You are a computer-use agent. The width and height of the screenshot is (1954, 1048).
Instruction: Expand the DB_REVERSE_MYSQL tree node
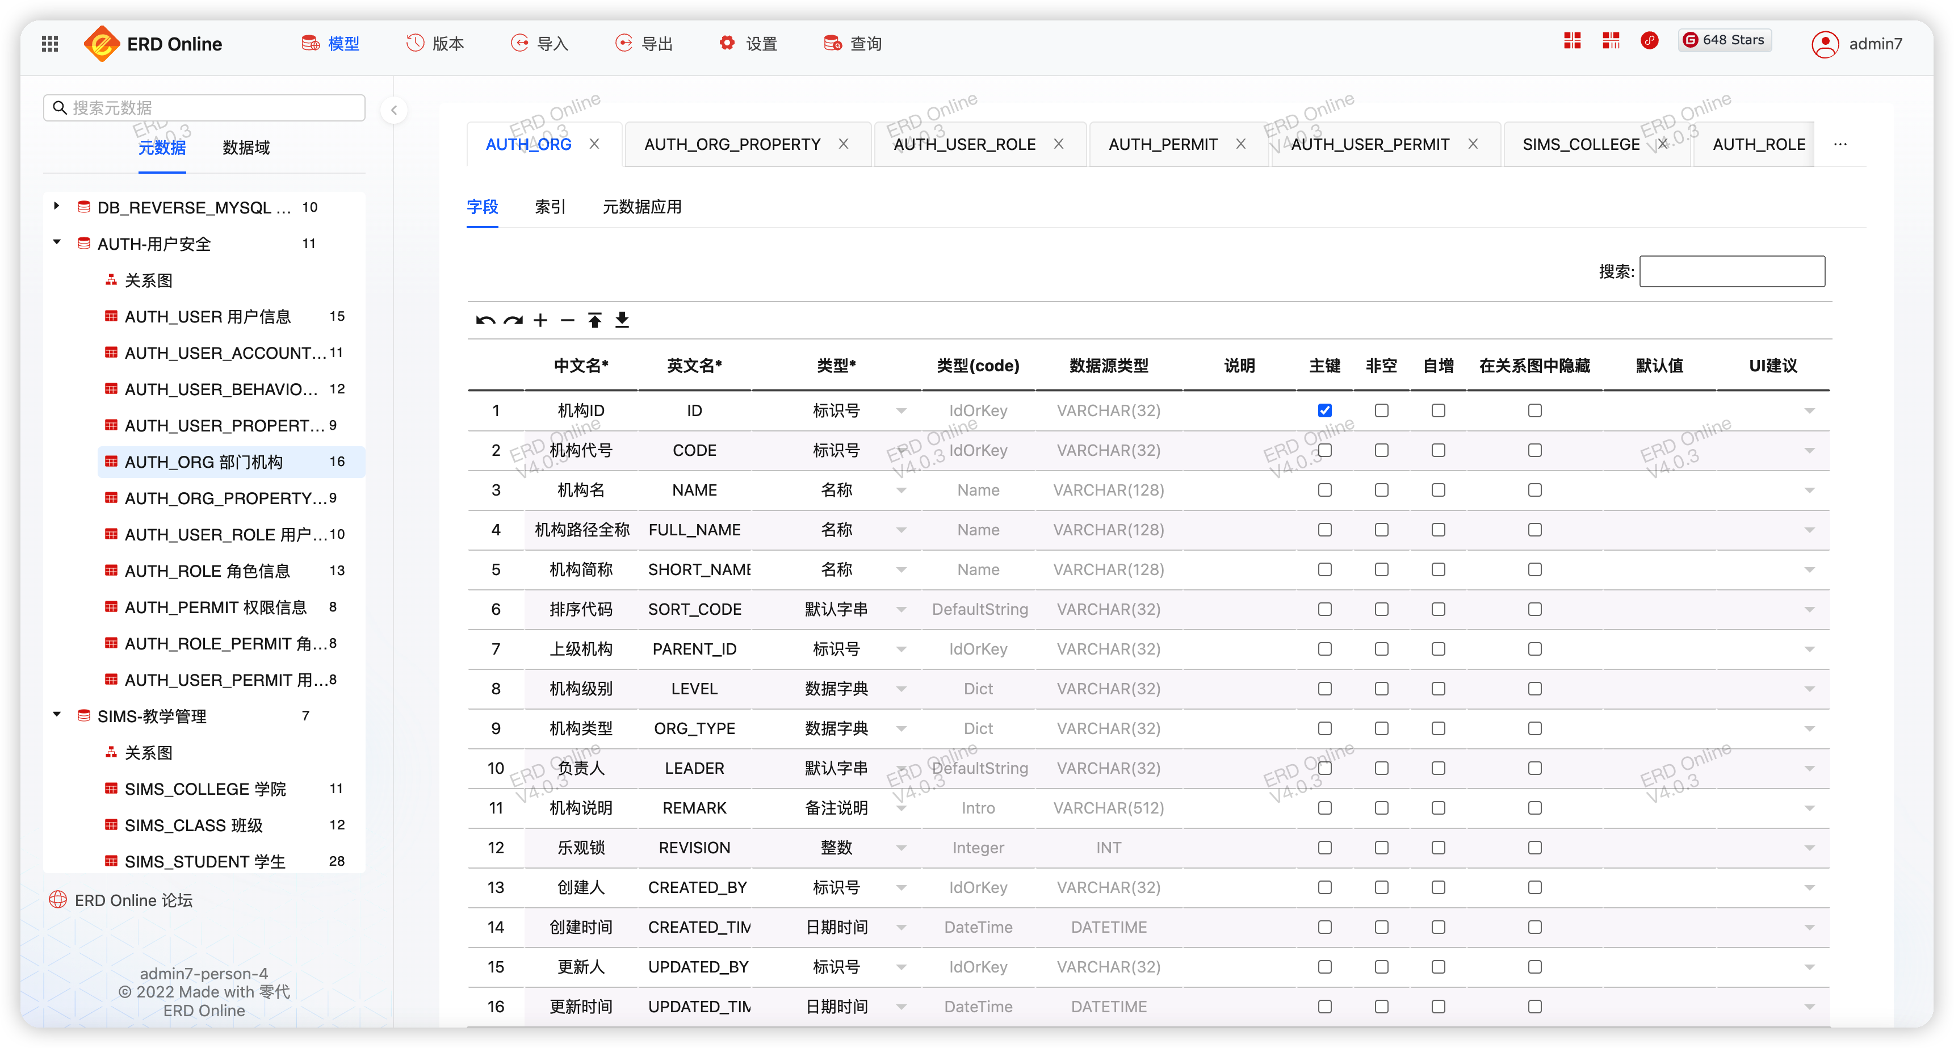coord(57,206)
